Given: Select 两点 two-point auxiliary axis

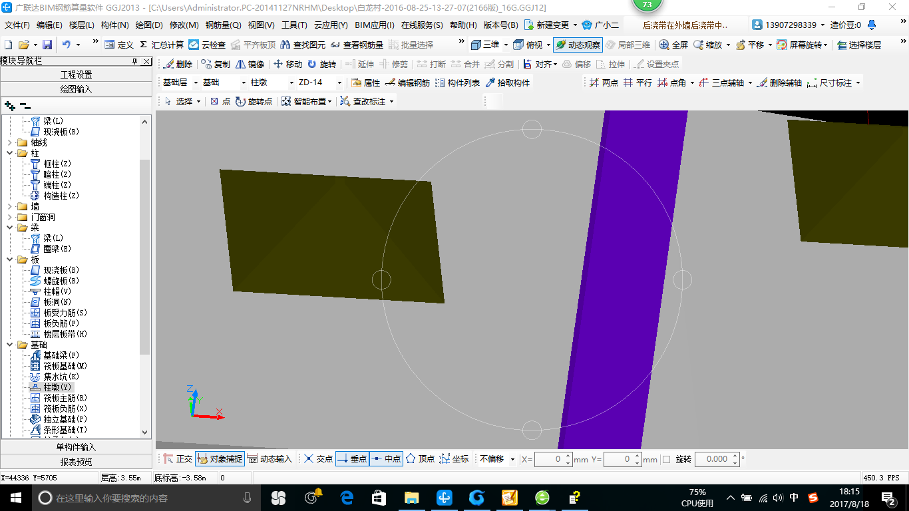Looking at the screenshot, I should (x=604, y=83).
